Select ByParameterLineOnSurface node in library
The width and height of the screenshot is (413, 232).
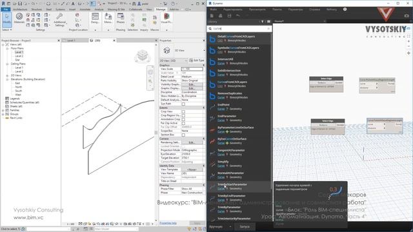tap(239, 130)
